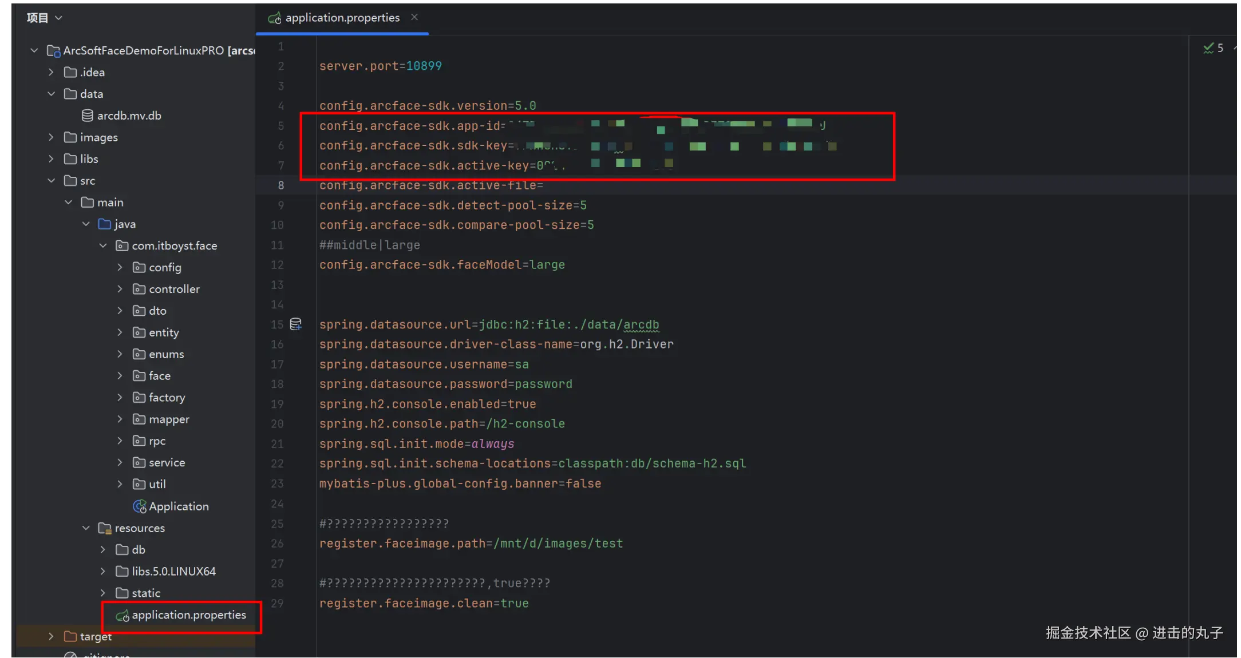This screenshot has width=1241, height=658.
Task: Collapse the data folder
Action: (51, 94)
